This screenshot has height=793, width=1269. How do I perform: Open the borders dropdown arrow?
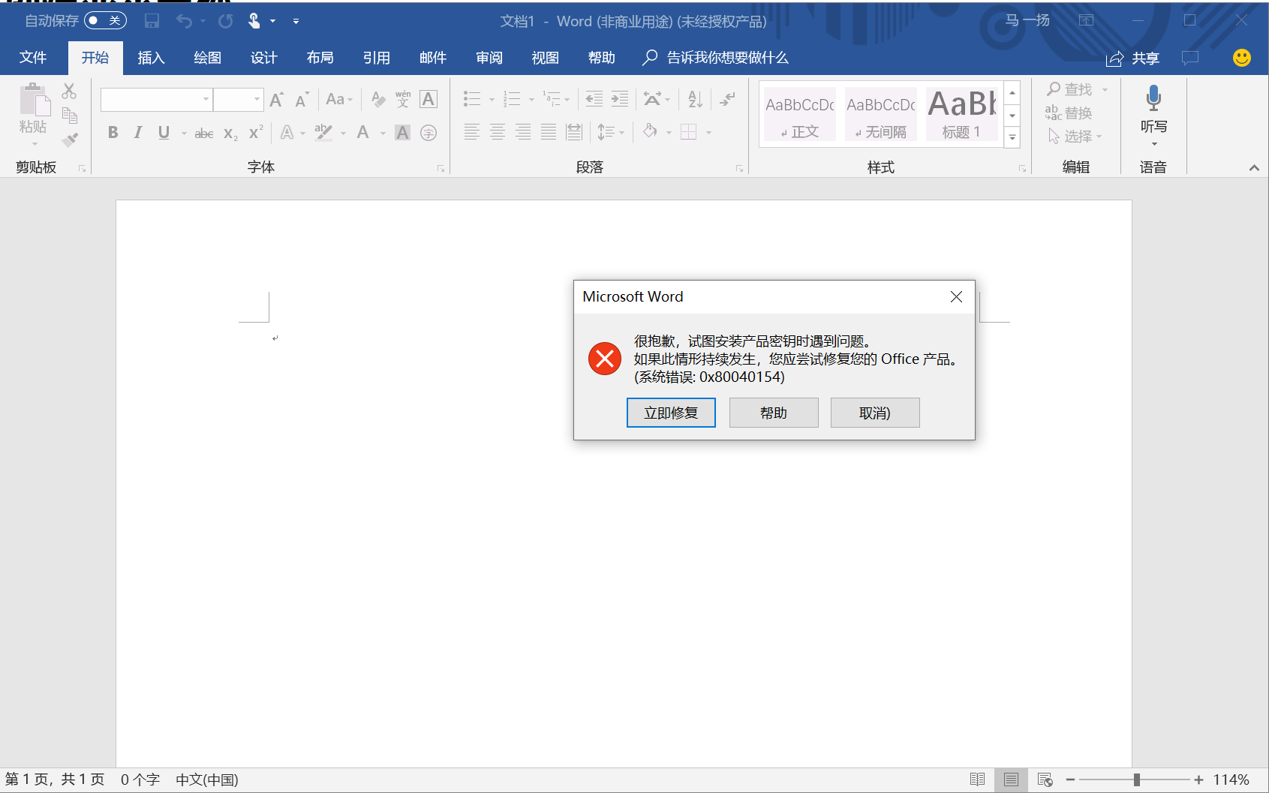pos(708,133)
